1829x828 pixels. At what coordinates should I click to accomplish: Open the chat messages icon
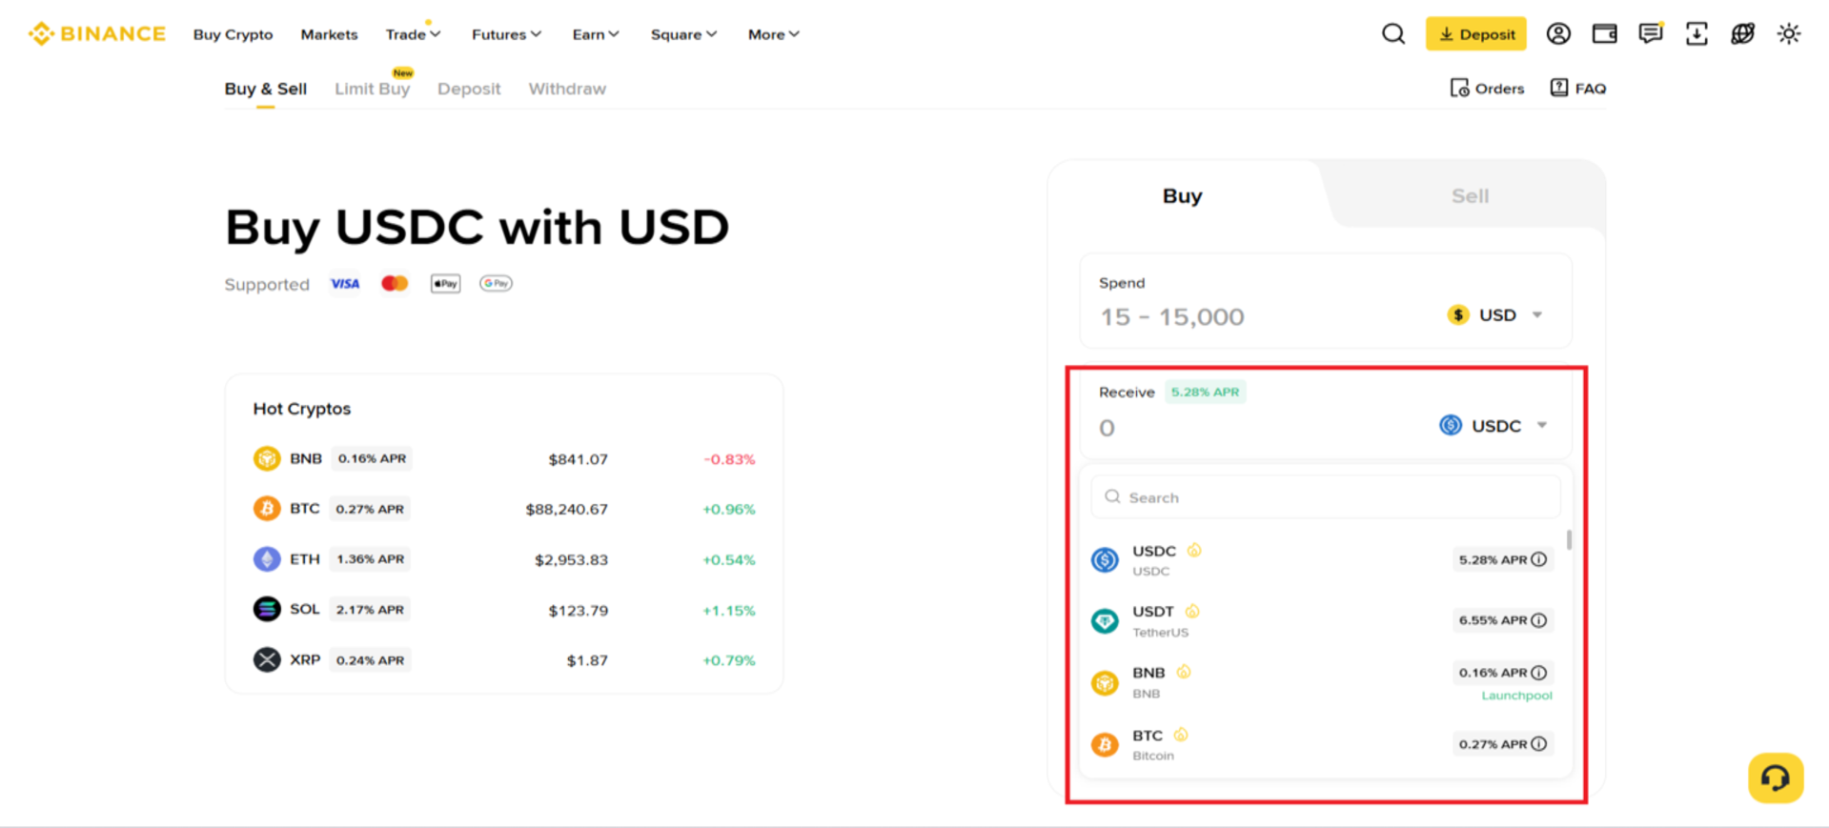pos(1651,34)
